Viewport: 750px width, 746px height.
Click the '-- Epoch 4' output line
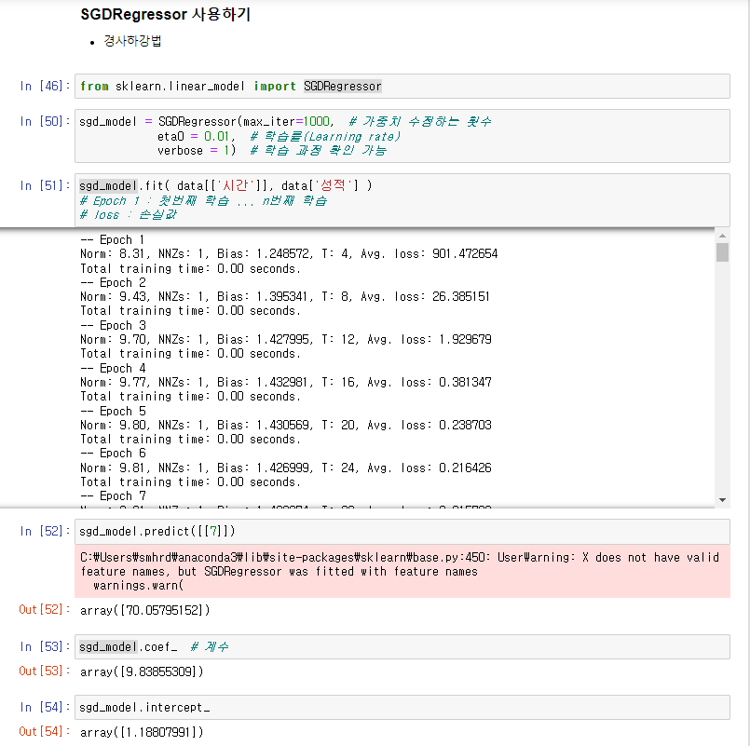click(x=113, y=368)
